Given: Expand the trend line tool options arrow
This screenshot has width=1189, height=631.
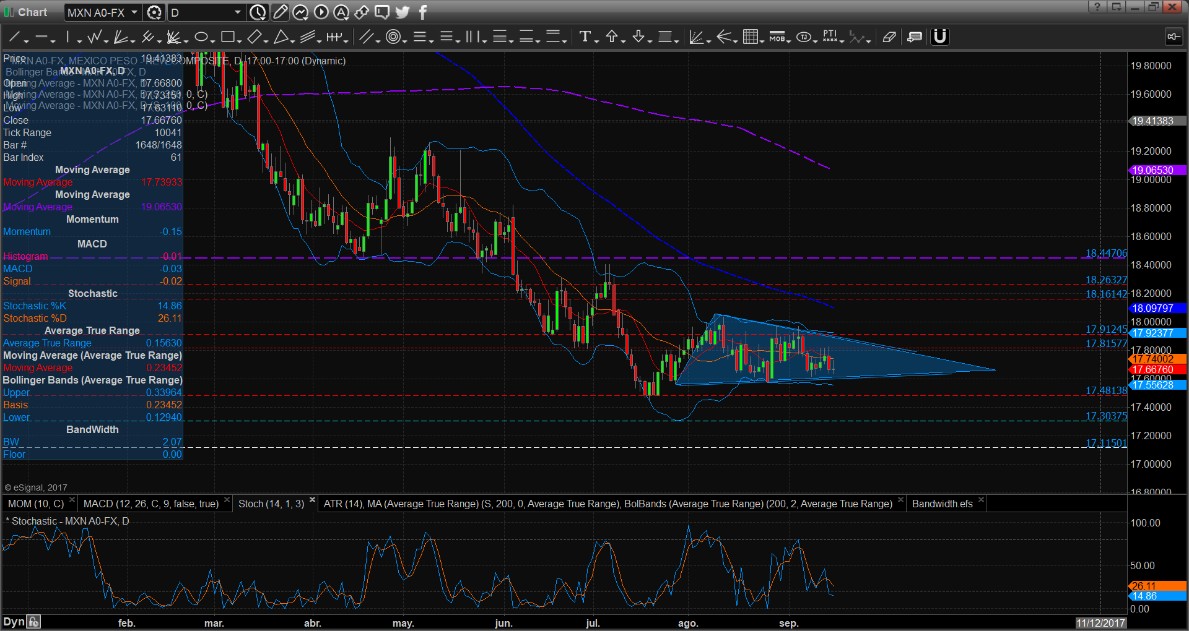Looking at the screenshot, I should pyautogui.click(x=26, y=41).
